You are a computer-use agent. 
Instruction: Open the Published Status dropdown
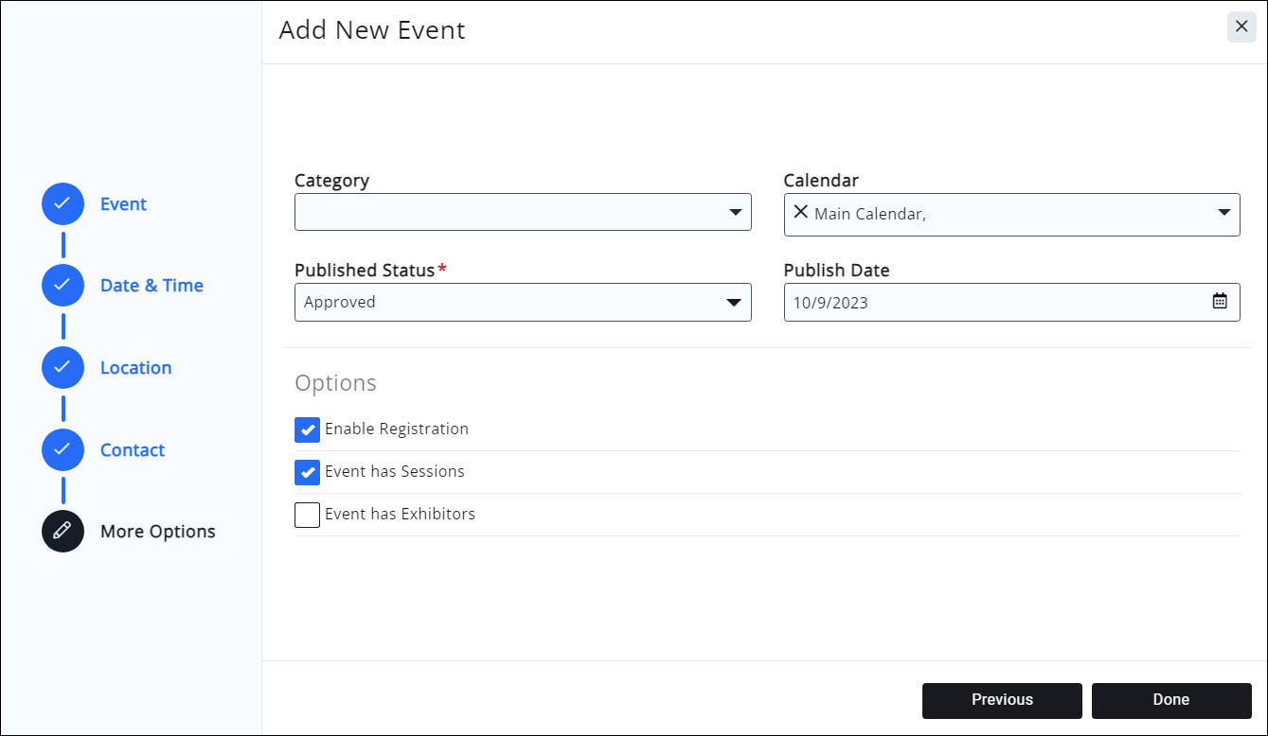click(523, 303)
